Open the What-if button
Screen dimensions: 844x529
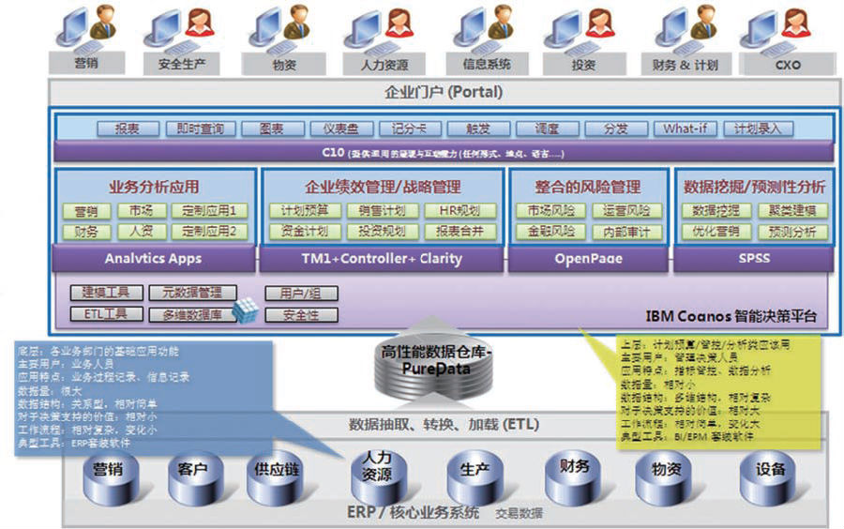pos(686,128)
